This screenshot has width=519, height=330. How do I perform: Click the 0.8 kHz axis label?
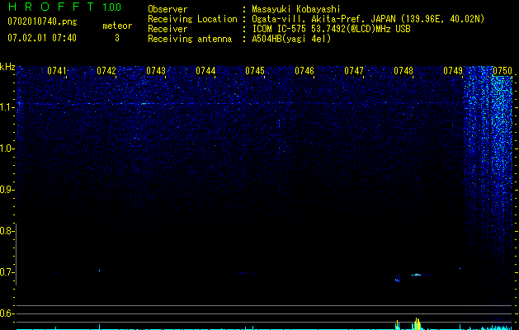pos(7,231)
